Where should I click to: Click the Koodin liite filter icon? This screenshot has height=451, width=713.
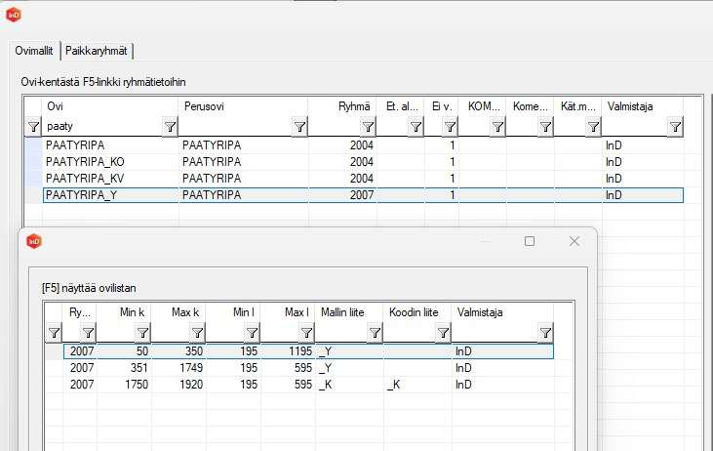(x=442, y=333)
